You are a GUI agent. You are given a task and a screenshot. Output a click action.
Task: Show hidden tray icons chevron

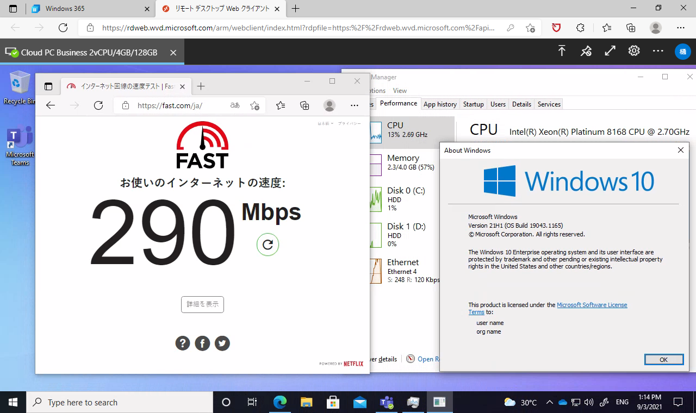(549, 402)
